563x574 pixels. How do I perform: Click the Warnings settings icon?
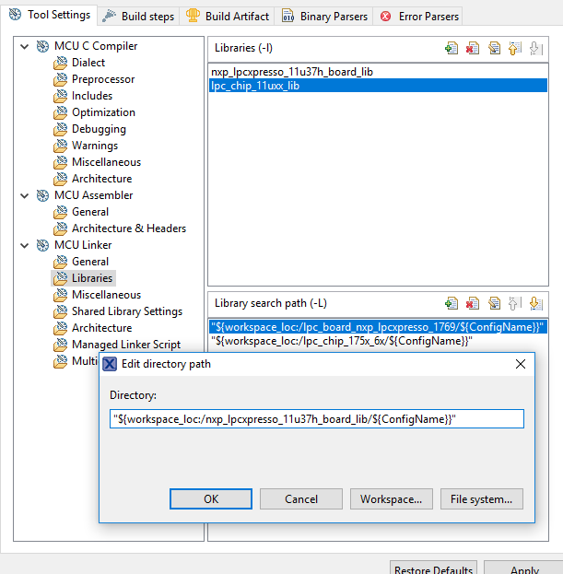pos(61,146)
